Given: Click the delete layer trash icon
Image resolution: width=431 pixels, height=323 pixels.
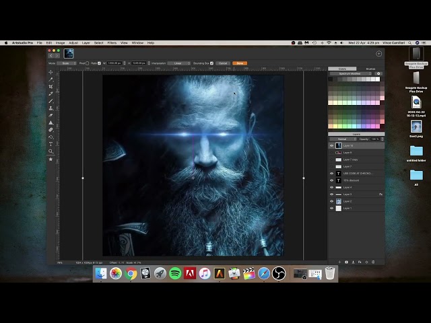Looking at the screenshot, I should pos(373,262).
